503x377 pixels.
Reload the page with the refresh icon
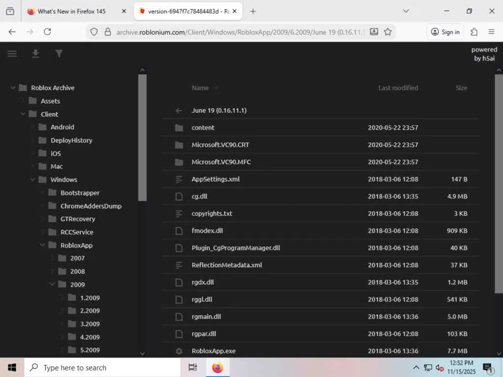(48, 32)
